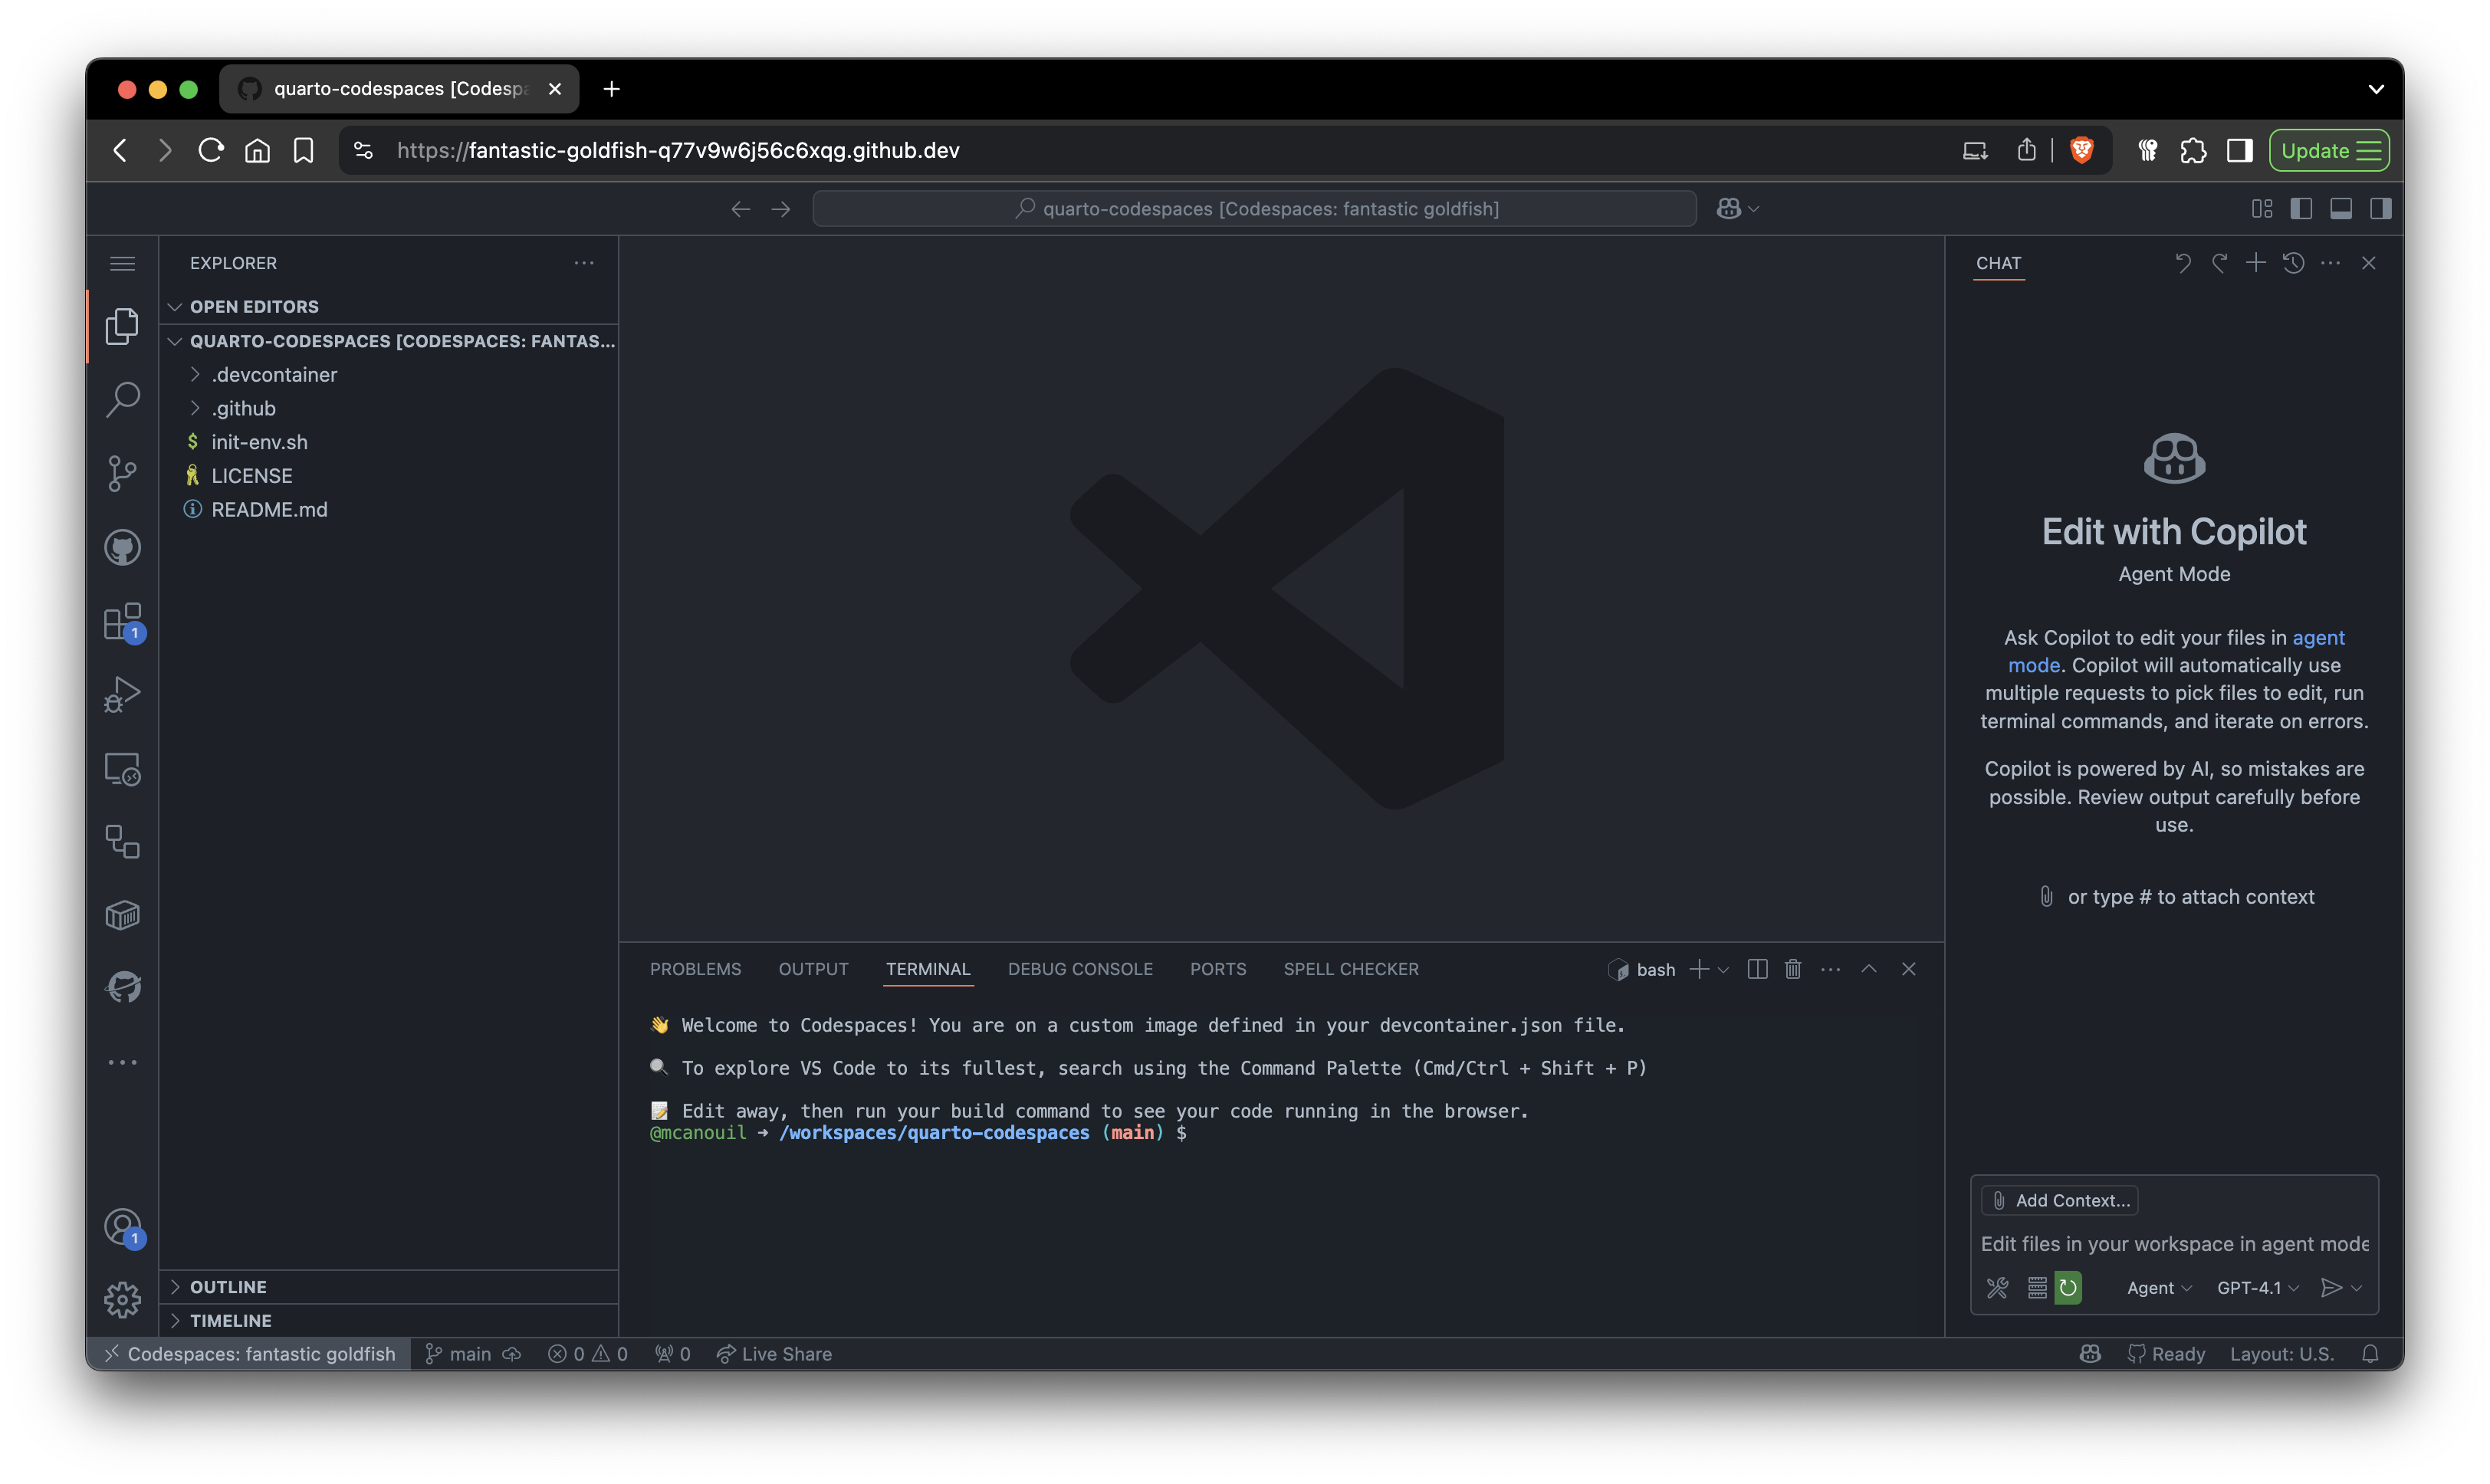Switch to the PROBLEMS tab
Viewport: 2490px width, 1484px height.
(x=695, y=969)
